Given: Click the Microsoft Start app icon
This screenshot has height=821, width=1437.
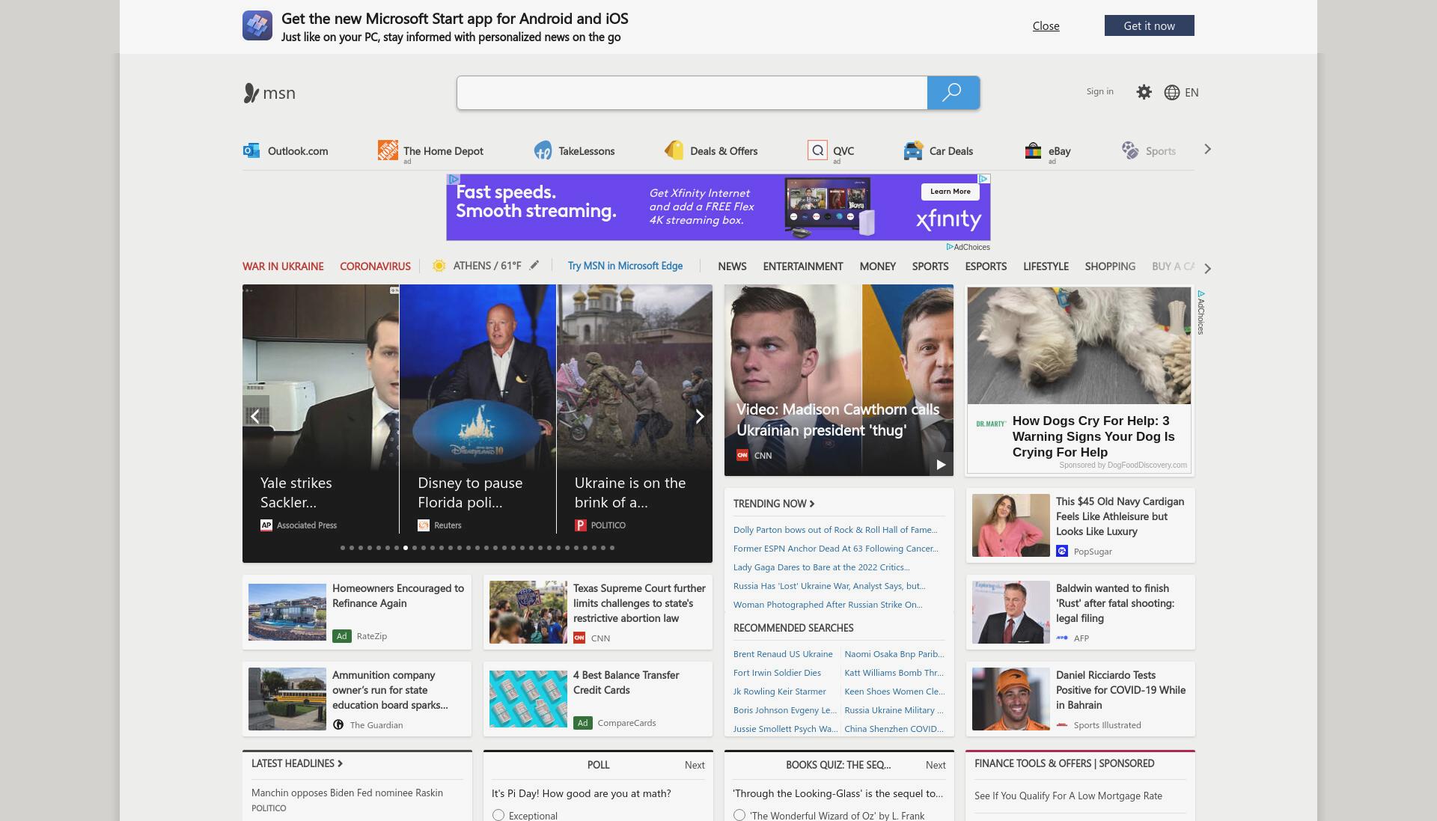Looking at the screenshot, I should point(257,25).
